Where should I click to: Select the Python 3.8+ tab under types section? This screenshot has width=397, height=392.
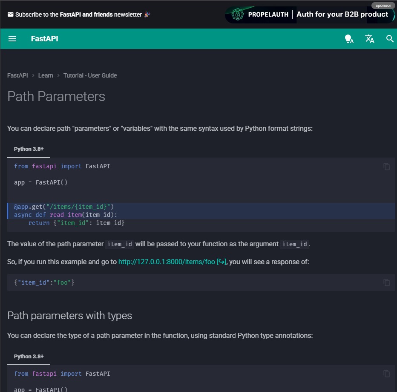point(29,356)
